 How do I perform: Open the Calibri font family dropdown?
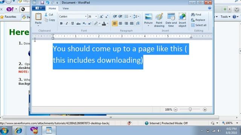point(86,16)
